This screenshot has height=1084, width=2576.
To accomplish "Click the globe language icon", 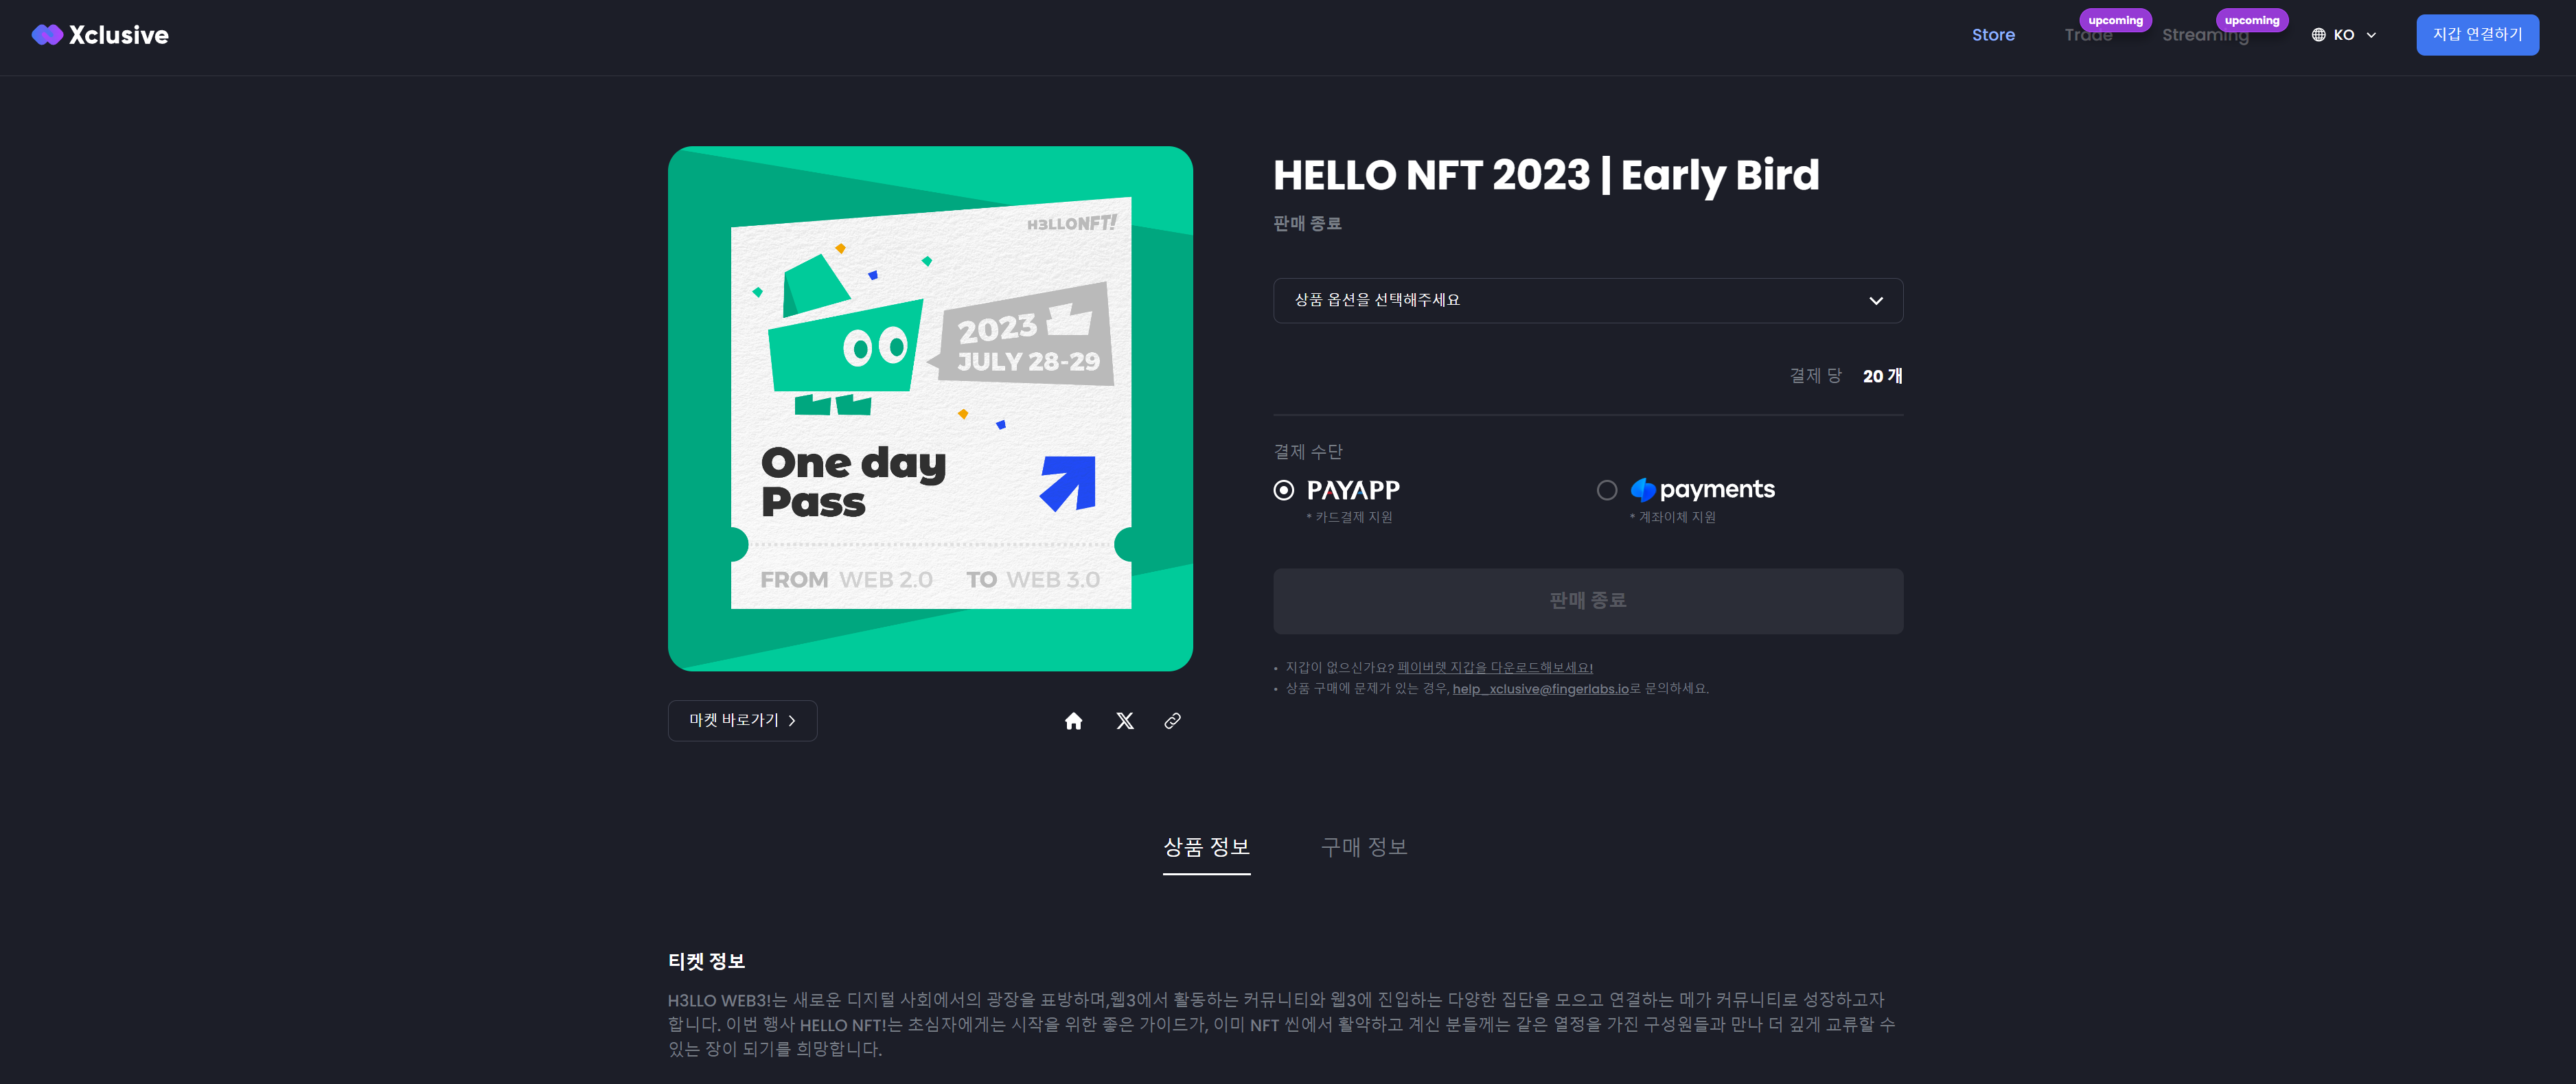I will 2318,35.
